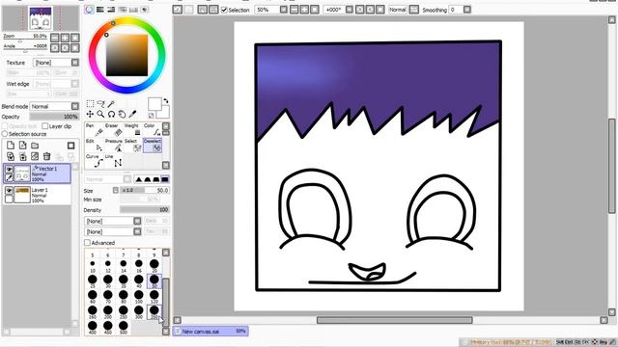Hide the Layer 1 layer

9,191
